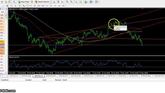Switch to the AUDCAD,M30 chart tab

tap(159, 76)
